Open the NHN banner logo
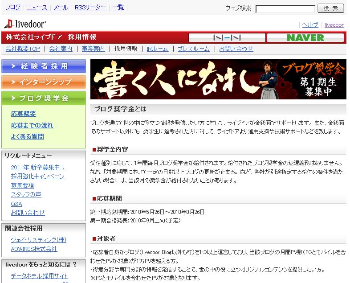The image size is (350, 283). (x=227, y=37)
